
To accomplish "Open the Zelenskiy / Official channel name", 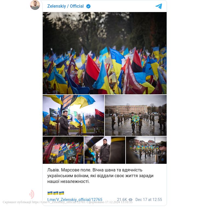I will pos(65,6).
